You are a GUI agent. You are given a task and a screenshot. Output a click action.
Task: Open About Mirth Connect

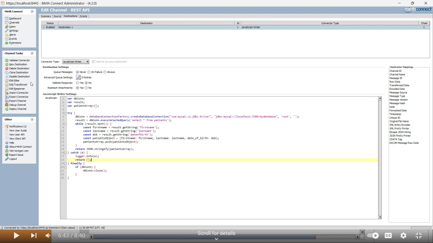point(20,147)
